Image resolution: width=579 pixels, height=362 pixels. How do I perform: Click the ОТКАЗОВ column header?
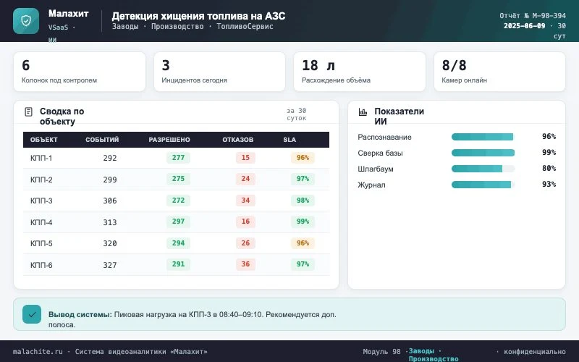pyautogui.click(x=238, y=140)
